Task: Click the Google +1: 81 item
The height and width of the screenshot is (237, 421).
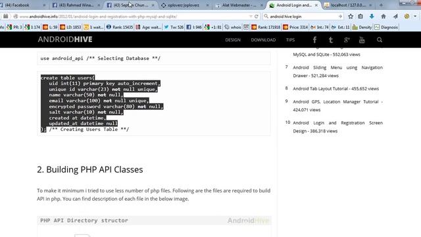Action: [213, 27]
